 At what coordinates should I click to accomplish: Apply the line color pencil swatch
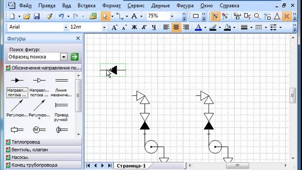213,27
